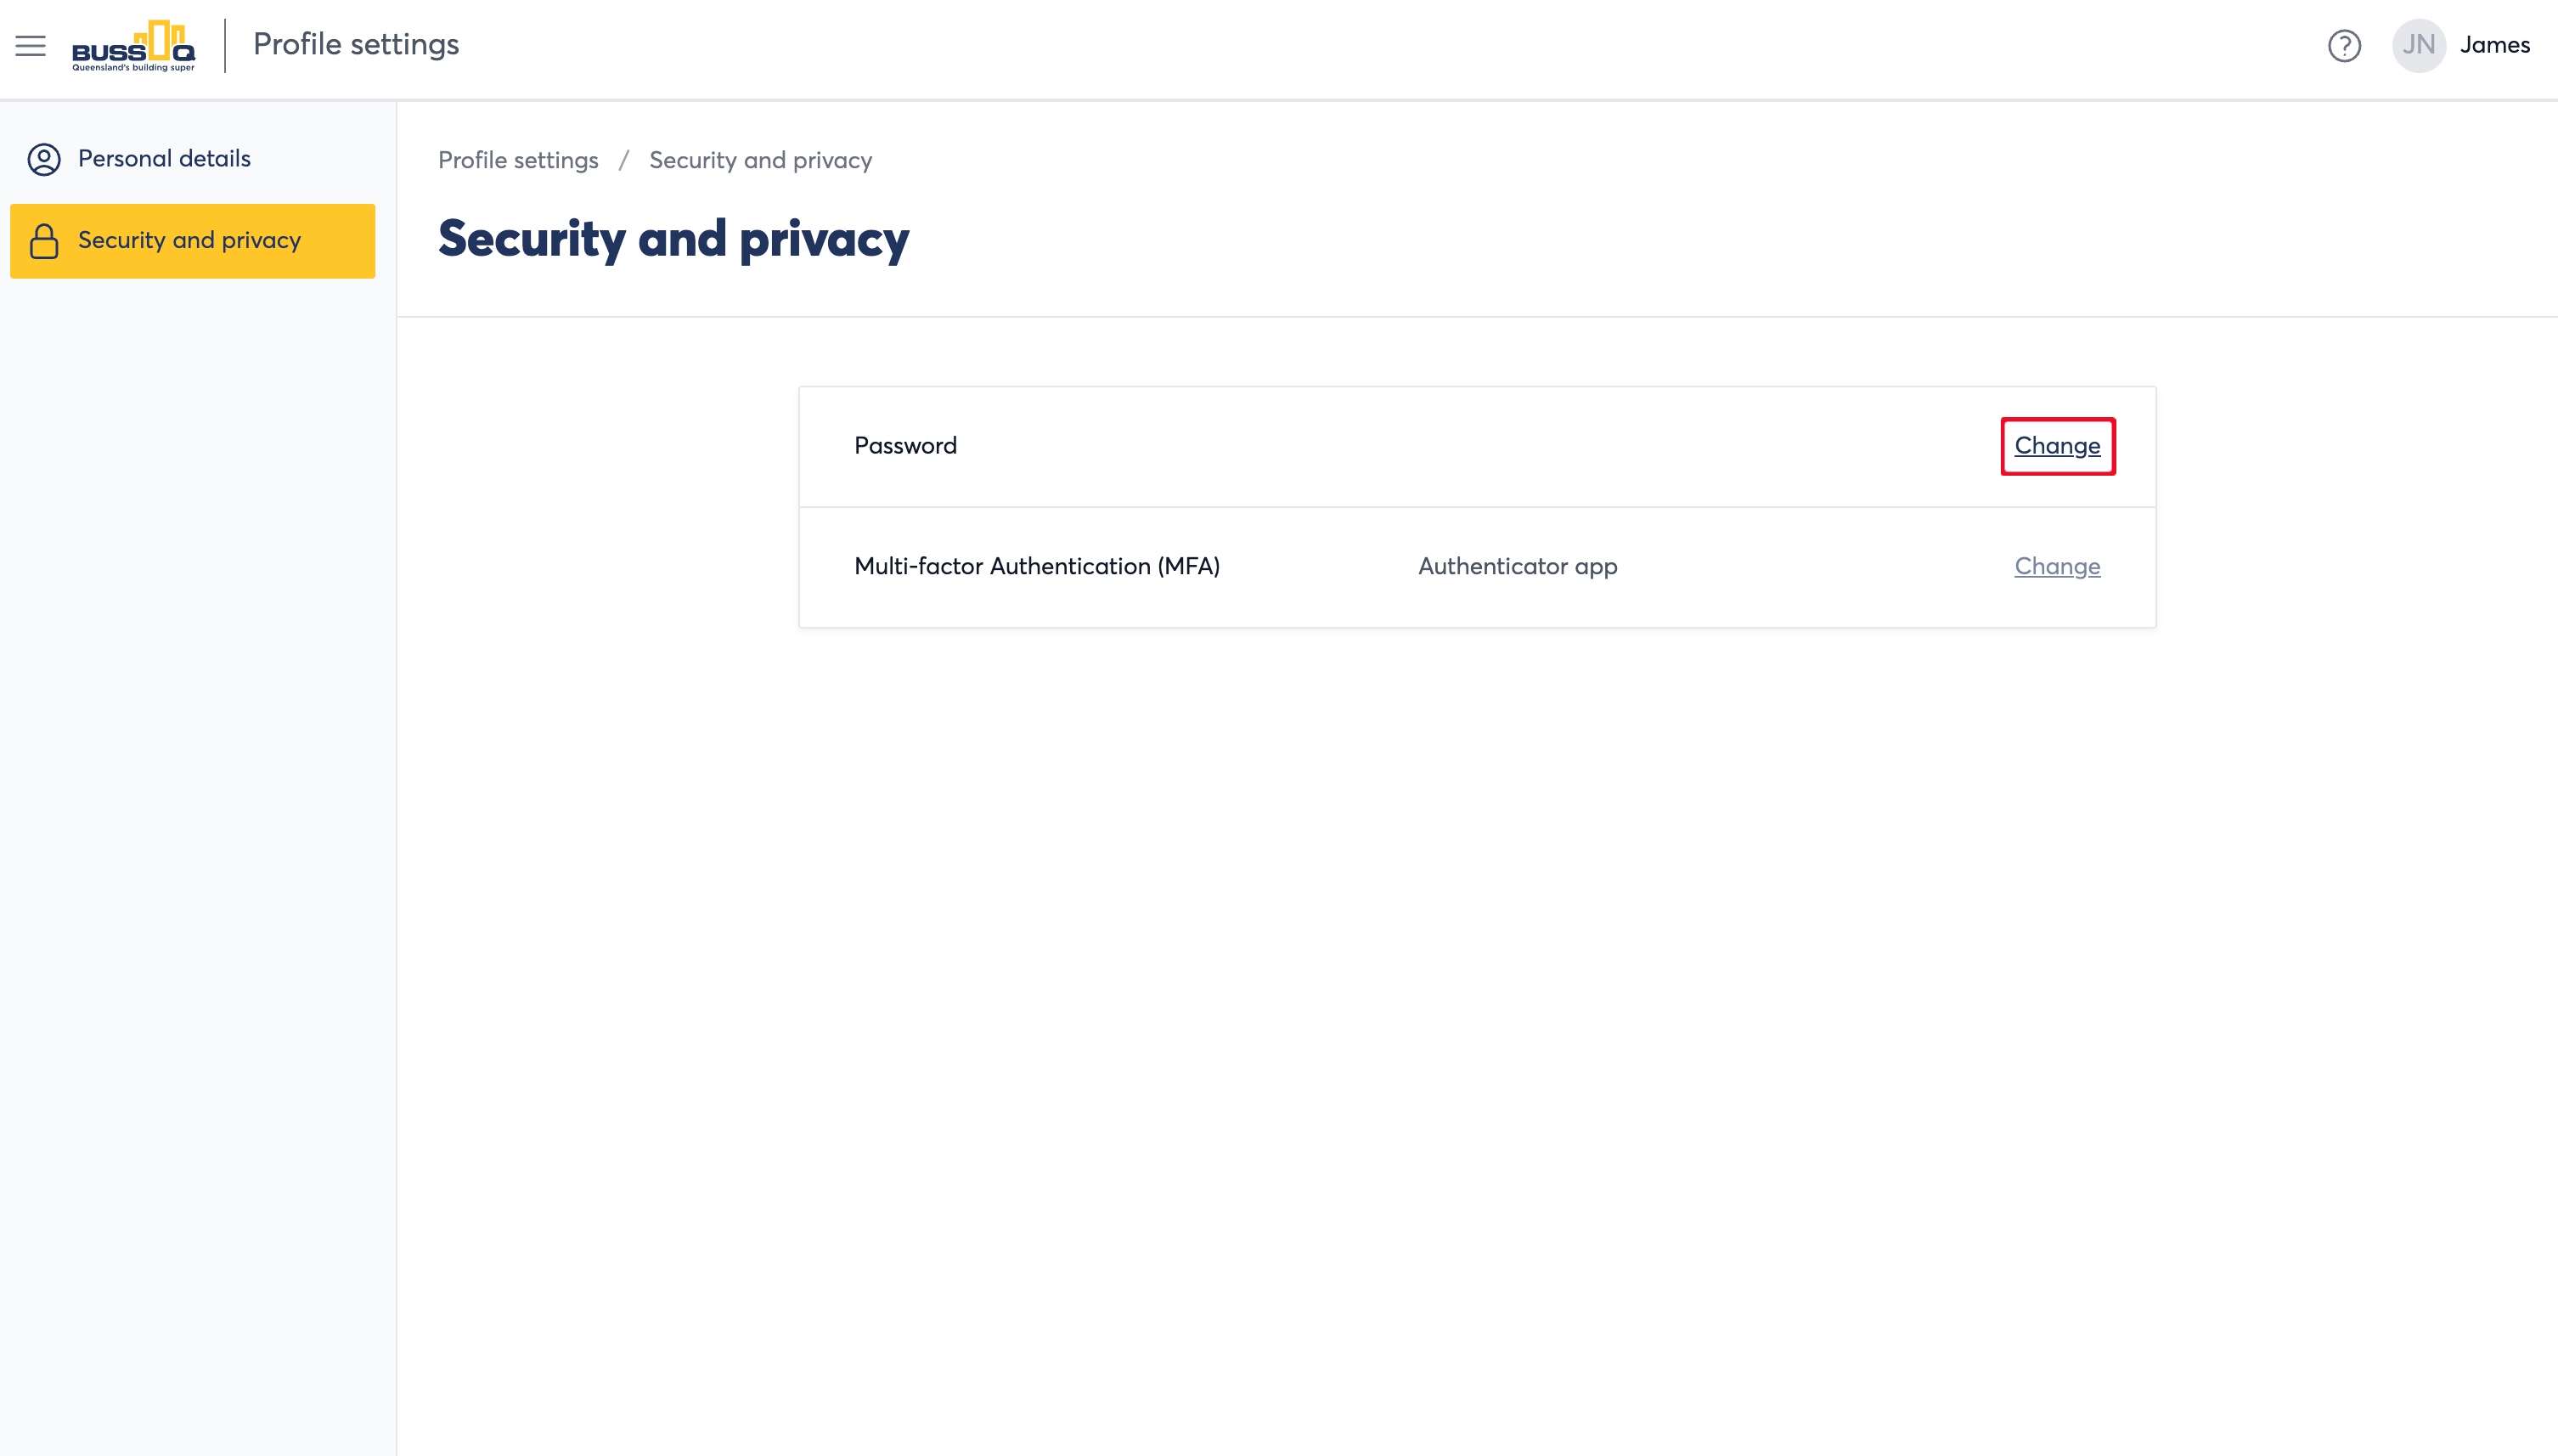This screenshot has width=2558, height=1456.
Task: Click the Profile settings breadcrumb link
Action: coord(518,160)
